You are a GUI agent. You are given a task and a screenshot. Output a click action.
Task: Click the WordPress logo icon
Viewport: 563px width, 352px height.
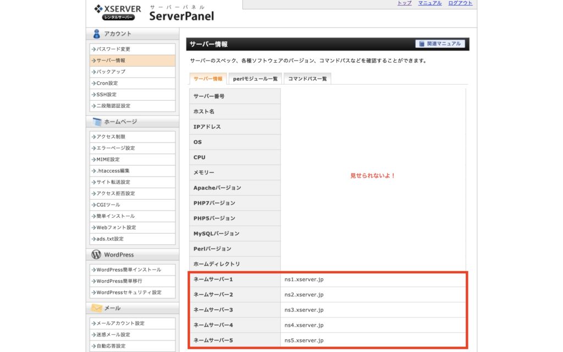[96, 255]
